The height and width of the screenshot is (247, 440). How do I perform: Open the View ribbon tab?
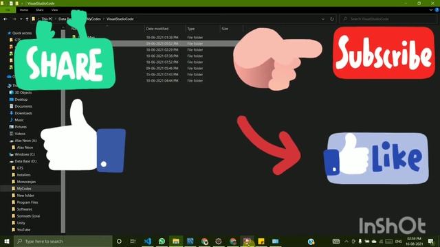pos(54,10)
